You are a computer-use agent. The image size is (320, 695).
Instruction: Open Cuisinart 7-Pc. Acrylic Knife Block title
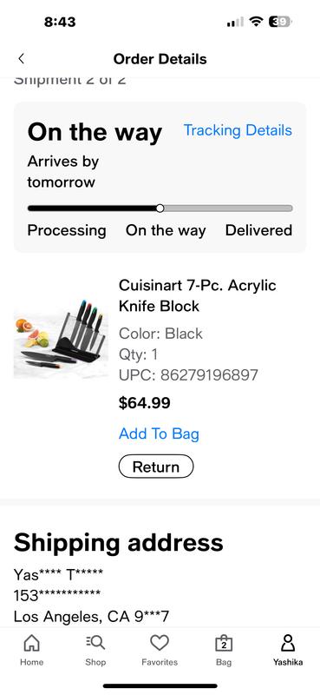197,295
